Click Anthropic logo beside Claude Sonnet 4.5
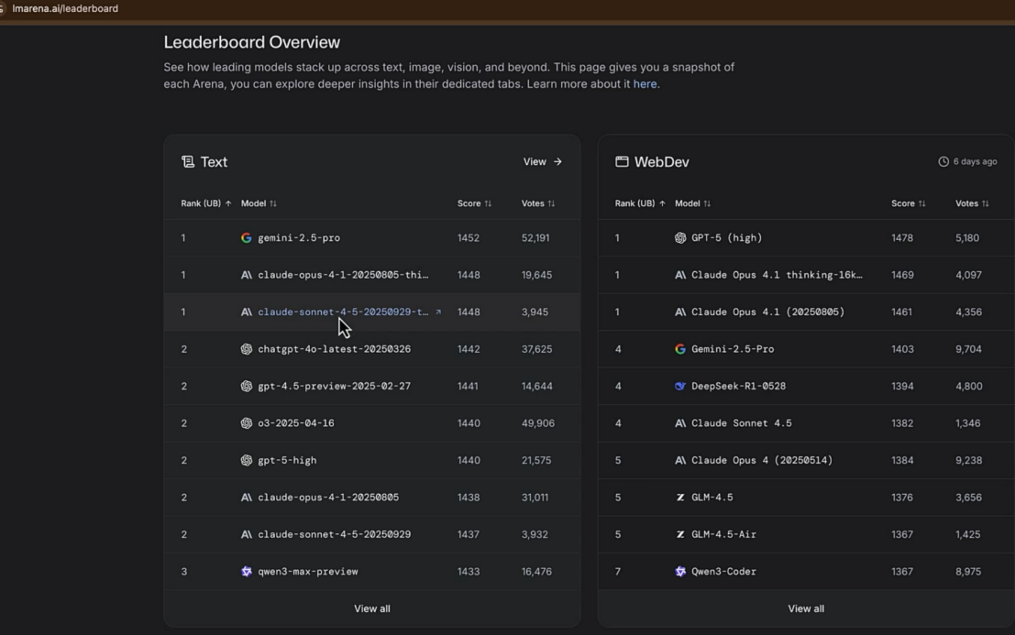This screenshot has height=635, width=1015. click(679, 423)
